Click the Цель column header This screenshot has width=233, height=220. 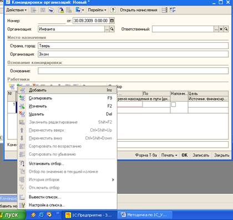(x=208, y=93)
